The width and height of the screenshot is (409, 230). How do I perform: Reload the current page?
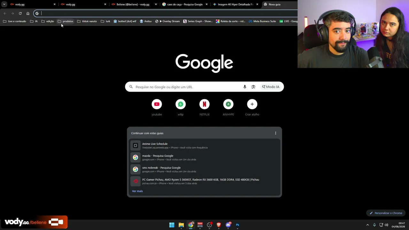tap(20, 13)
